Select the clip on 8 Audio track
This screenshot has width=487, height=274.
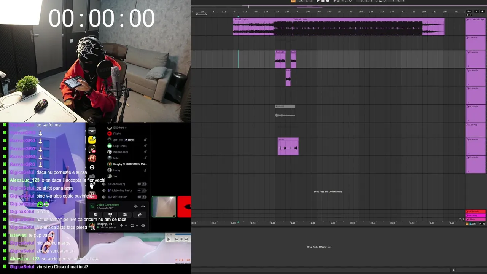pyautogui.click(x=288, y=147)
